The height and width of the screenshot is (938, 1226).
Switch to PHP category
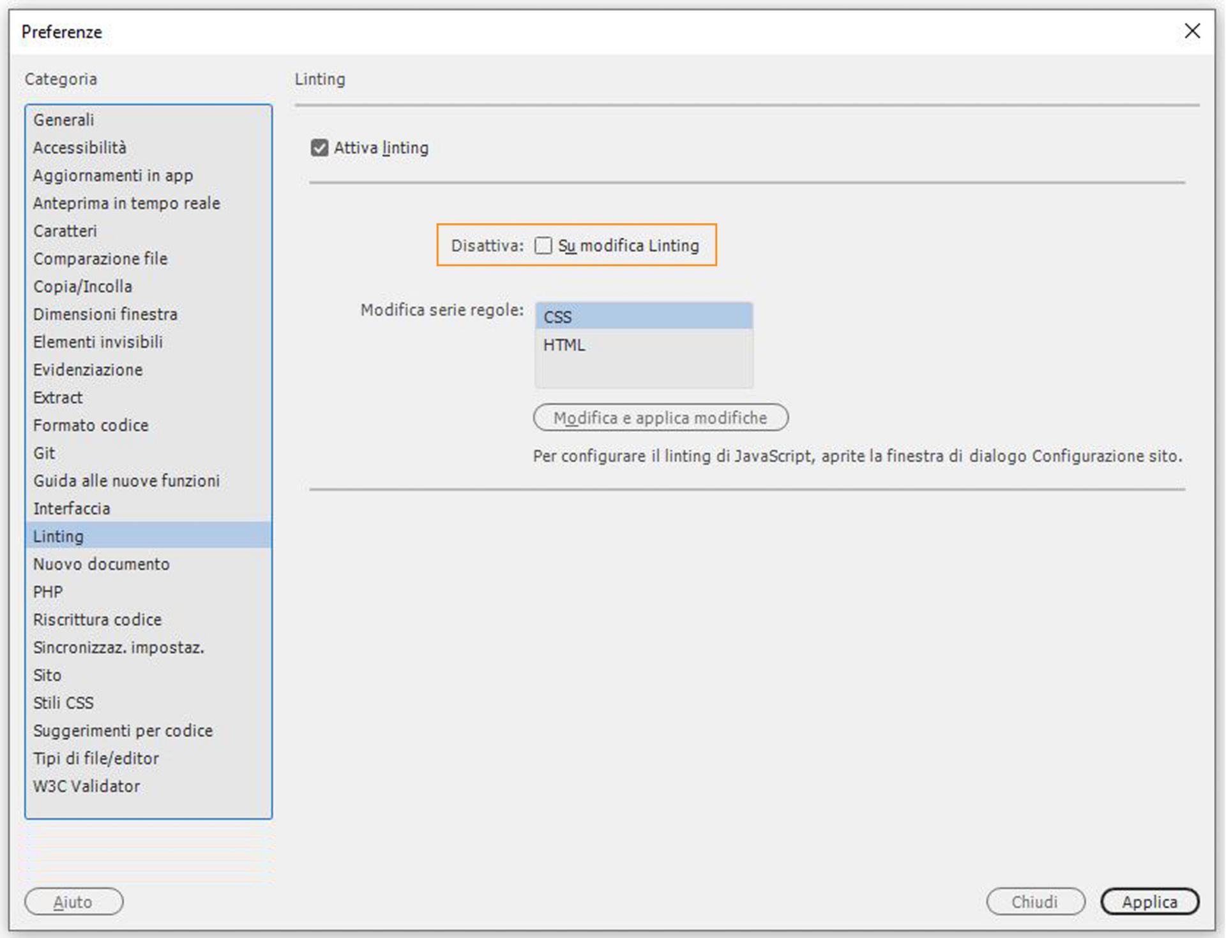tap(48, 592)
